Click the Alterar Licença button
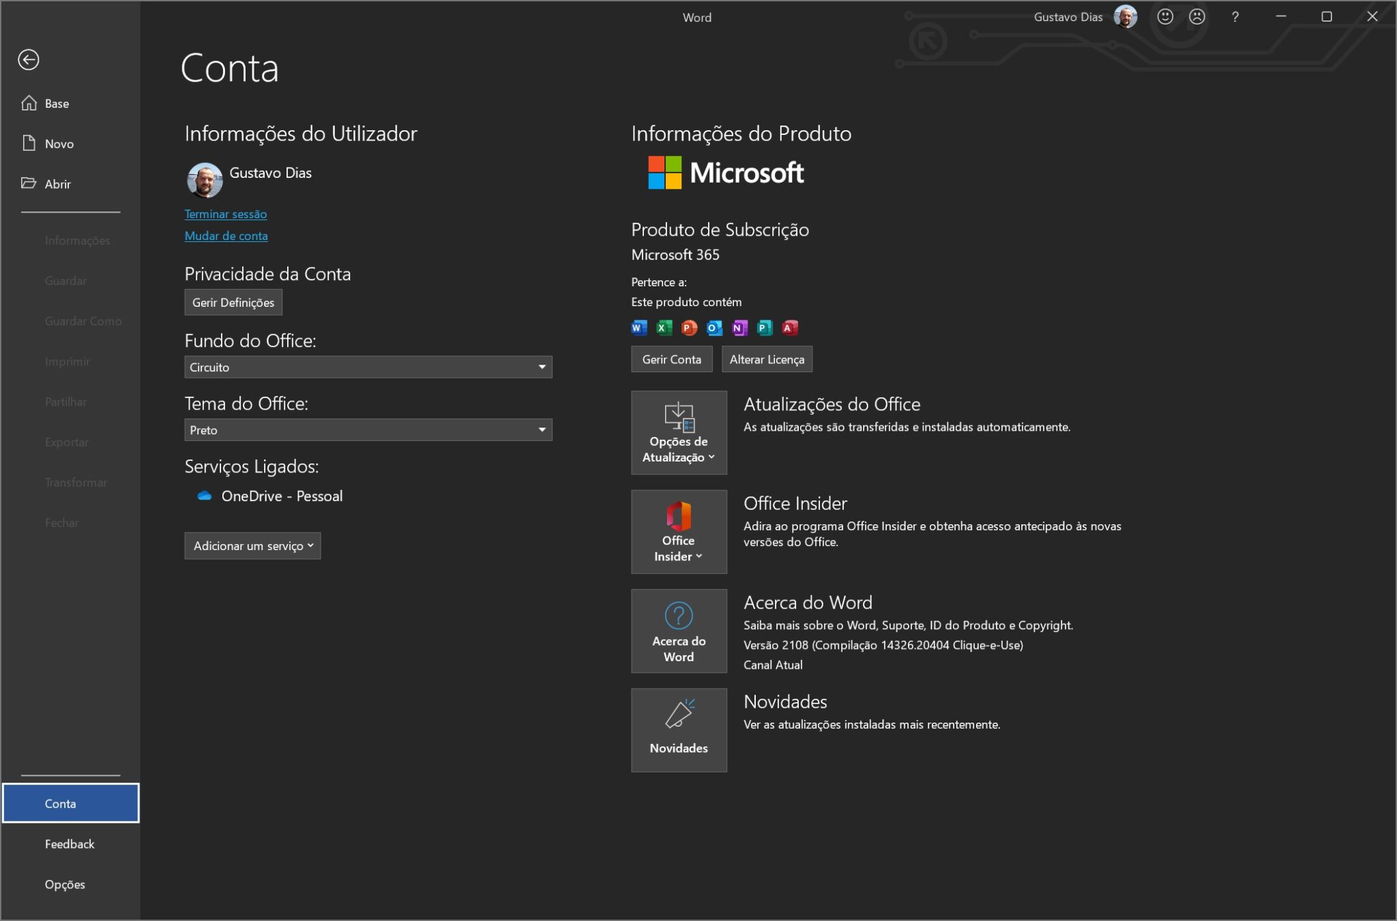This screenshot has width=1397, height=921. coord(767,359)
